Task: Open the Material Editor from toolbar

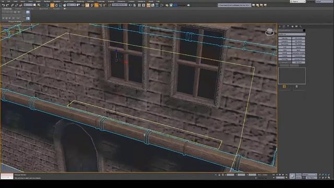Action: click(162, 5)
